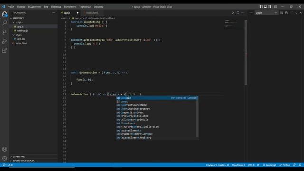Open Customize Layout icon in title bar
This screenshot has height=171, width=304.
[x=275, y=6]
